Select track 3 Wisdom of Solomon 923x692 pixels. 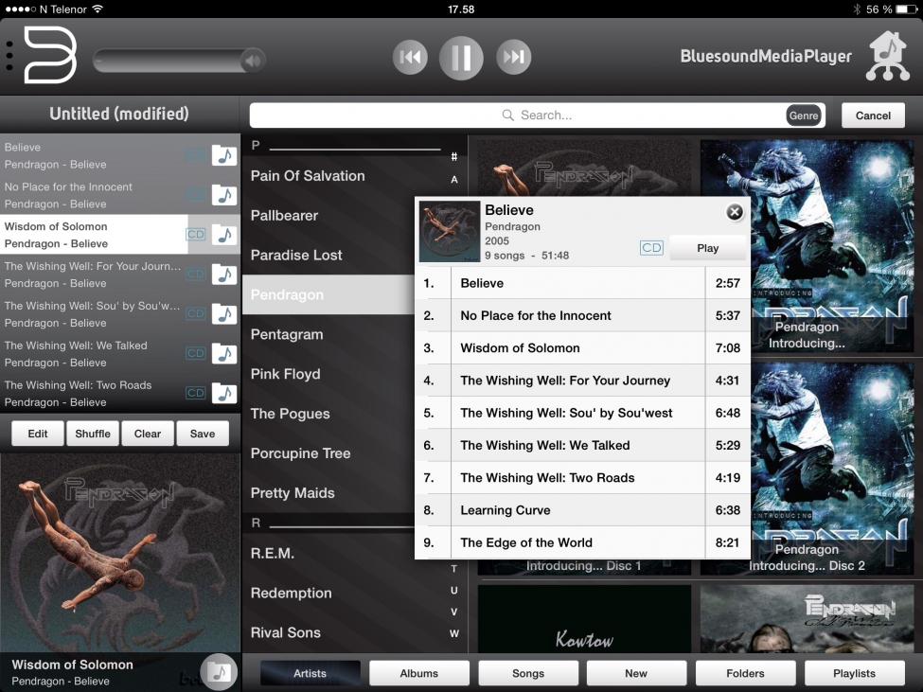point(583,347)
